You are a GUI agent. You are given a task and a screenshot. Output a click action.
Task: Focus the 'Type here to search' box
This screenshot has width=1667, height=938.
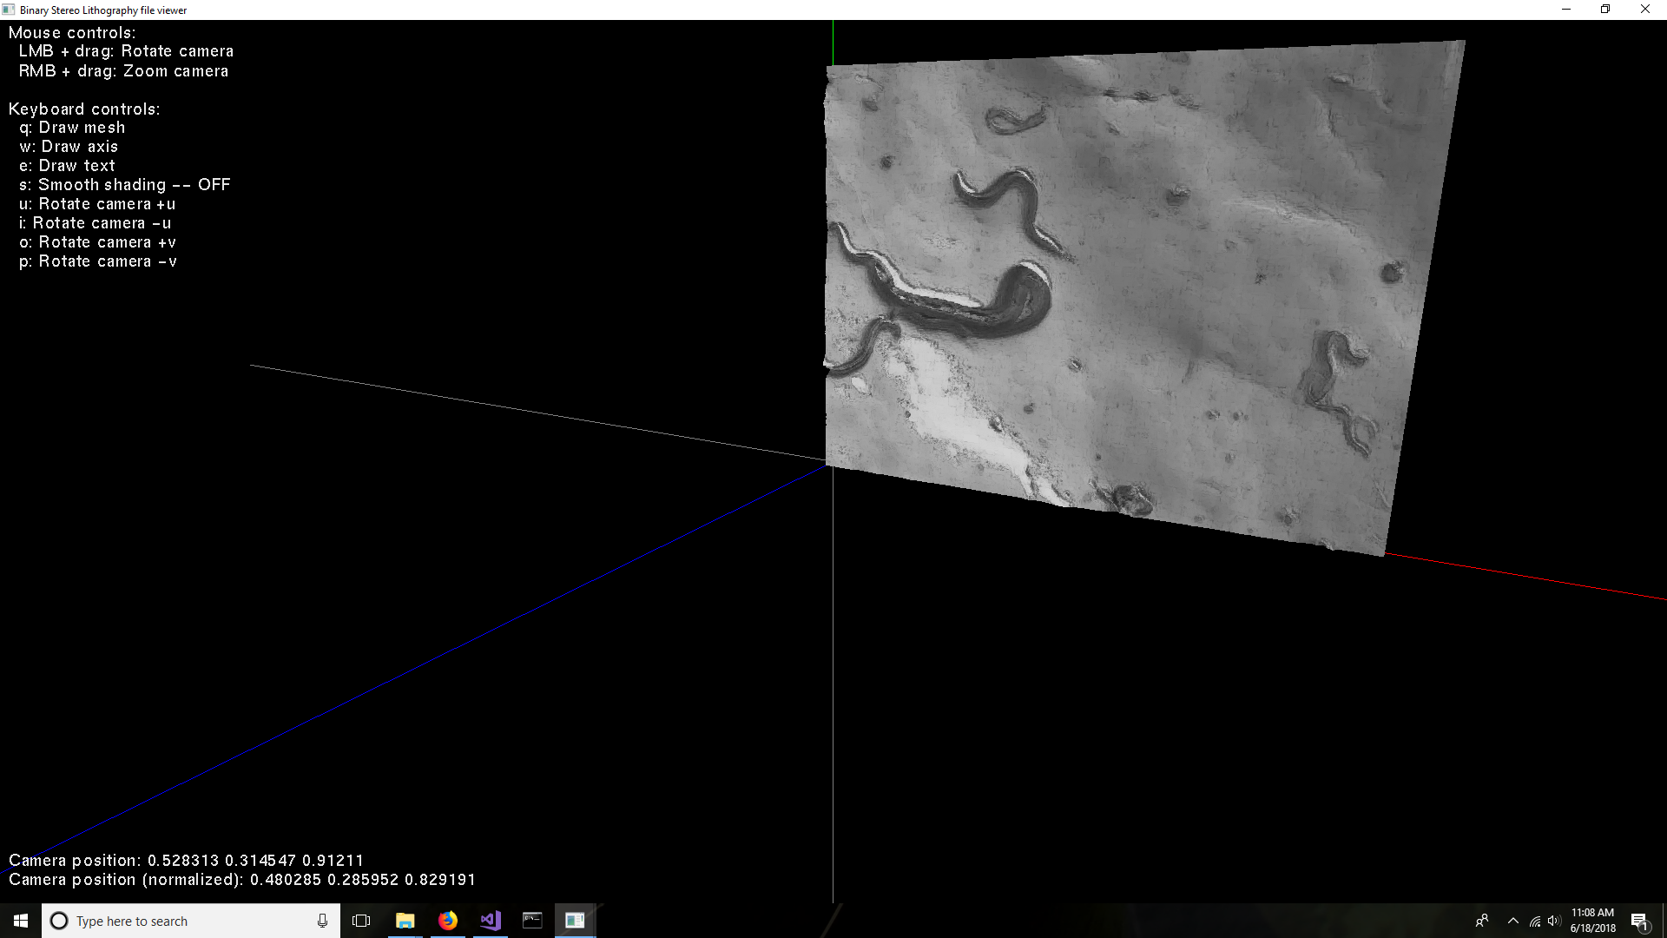pos(190,921)
